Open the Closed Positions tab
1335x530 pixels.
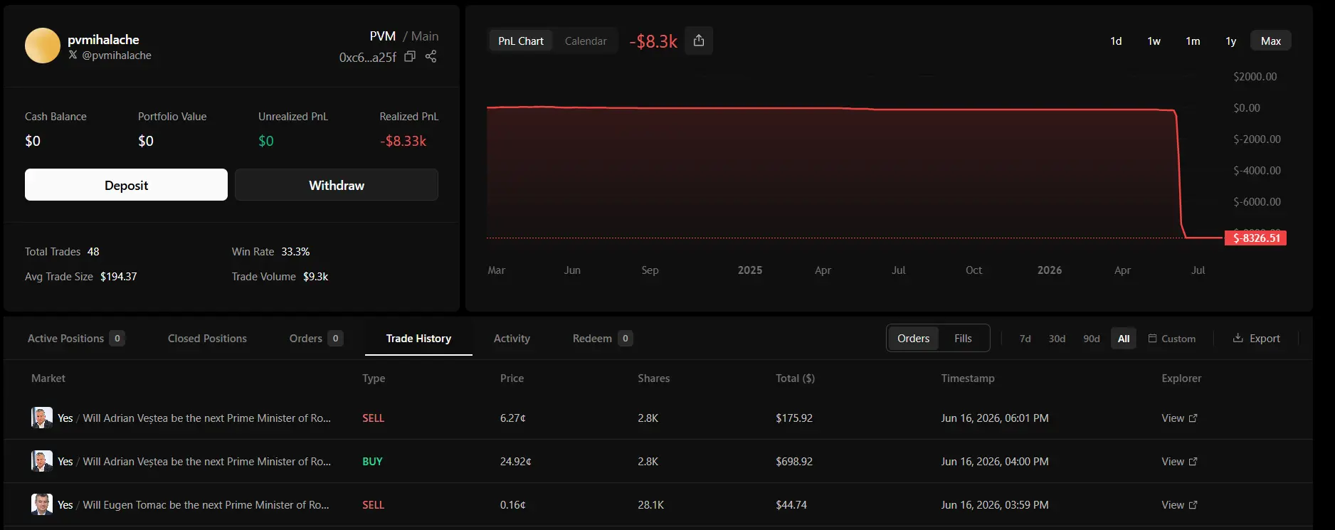click(207, 339)
